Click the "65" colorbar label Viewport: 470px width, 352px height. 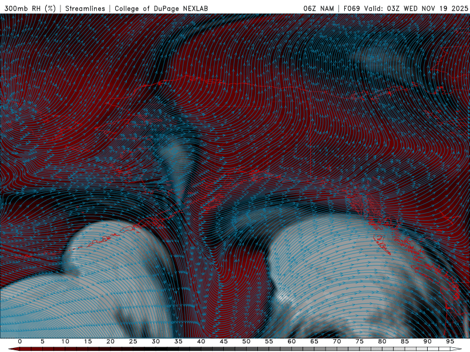tap(314, 341)
